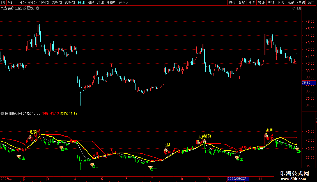Click the 逃顶 signal icon near February
317x182 pixels.
pos(30,137)
